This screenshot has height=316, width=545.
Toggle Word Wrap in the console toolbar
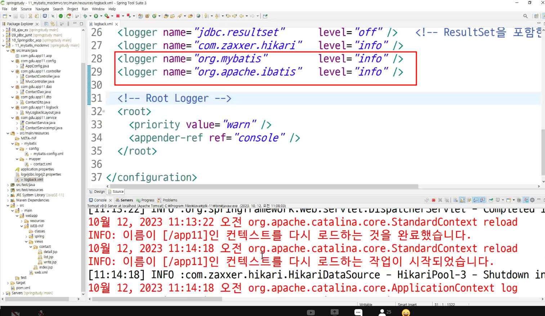469,200
